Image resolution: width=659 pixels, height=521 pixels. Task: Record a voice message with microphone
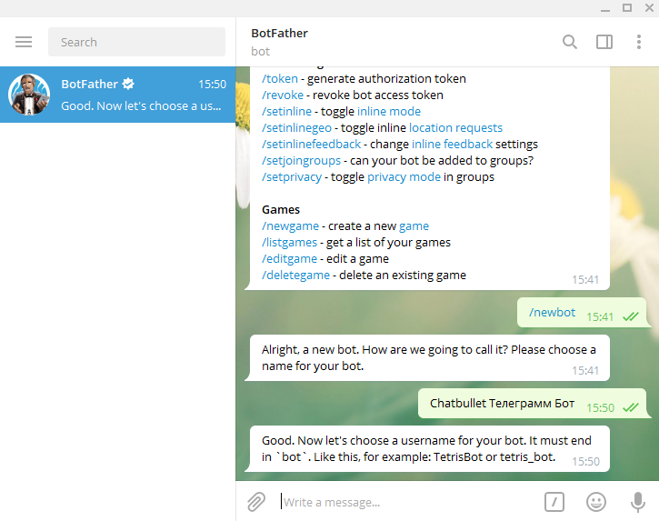[638, 501]
